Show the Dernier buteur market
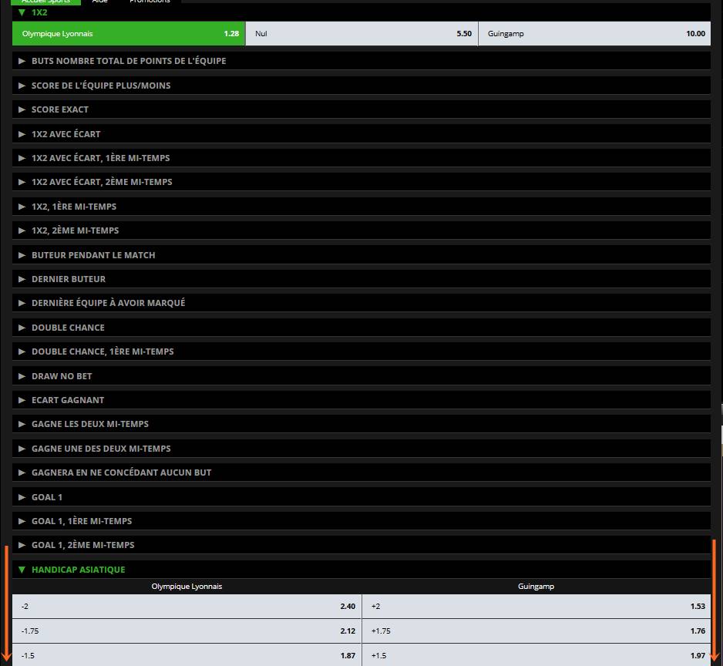 click(x=361, y=279)
